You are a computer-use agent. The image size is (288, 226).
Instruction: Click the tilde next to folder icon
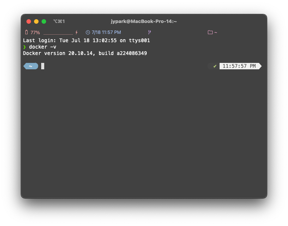coord(216,32)
